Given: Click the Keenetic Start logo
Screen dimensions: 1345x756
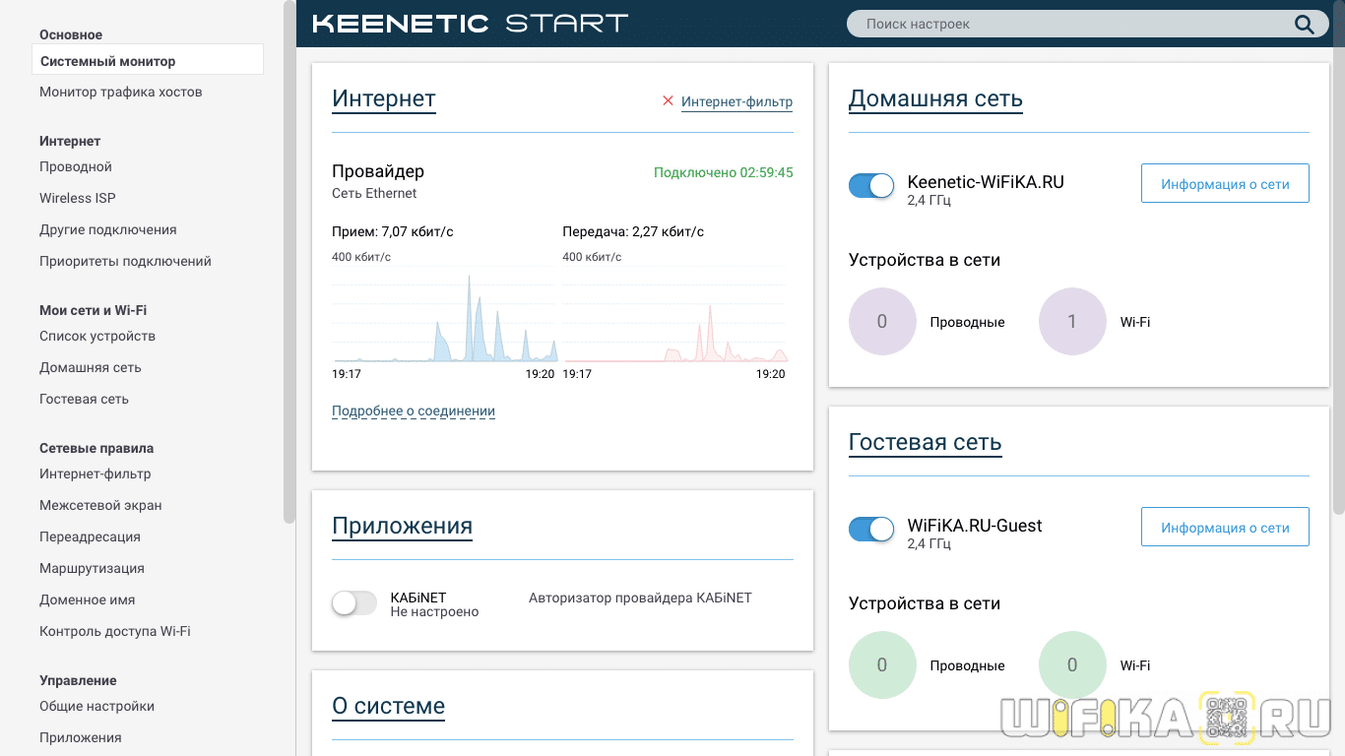Looking at the screenshot, I should [x=470, y=24].
